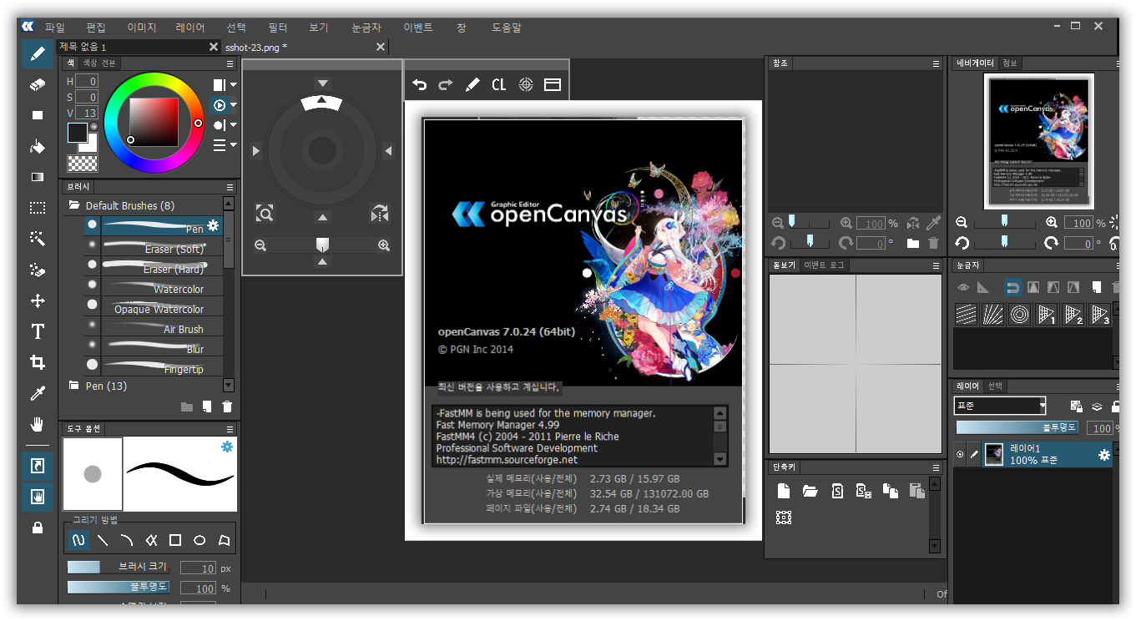Open the color panel hamburger menu
This screenshot has height=621, width=1136.
click(230, 63)
